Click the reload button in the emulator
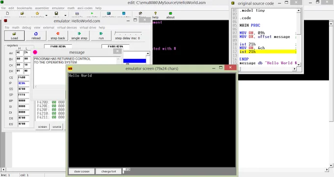Viewport: 334px width, 177px height. pyautogui.click(x=36, y=35)
